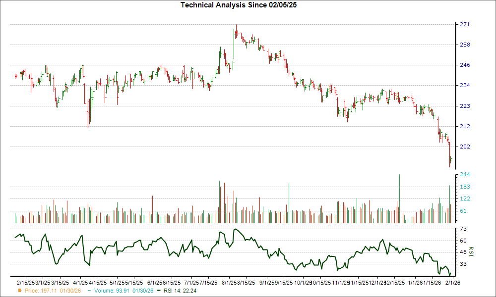The height and width of the screenshot is (297, 496).
Task: Click the green volume bar at the far right
Action: 450,200
